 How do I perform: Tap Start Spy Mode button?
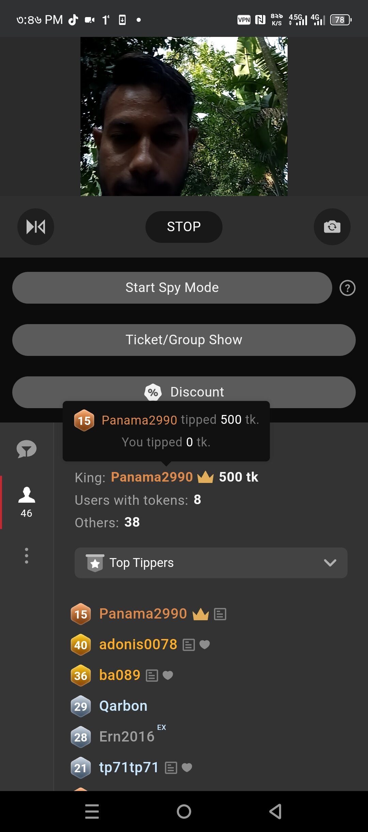point(172,288)
